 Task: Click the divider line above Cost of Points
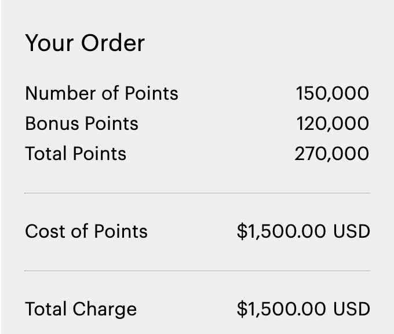(197, 193)
